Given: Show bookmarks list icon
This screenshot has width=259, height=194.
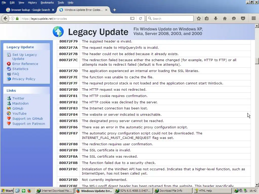Looking at the screenshot, I should click(207, 18).
